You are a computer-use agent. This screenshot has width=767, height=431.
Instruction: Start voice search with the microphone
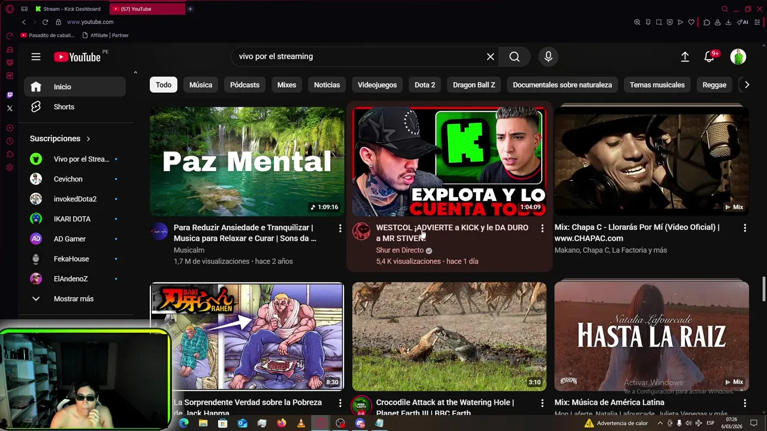click(548, 56)
